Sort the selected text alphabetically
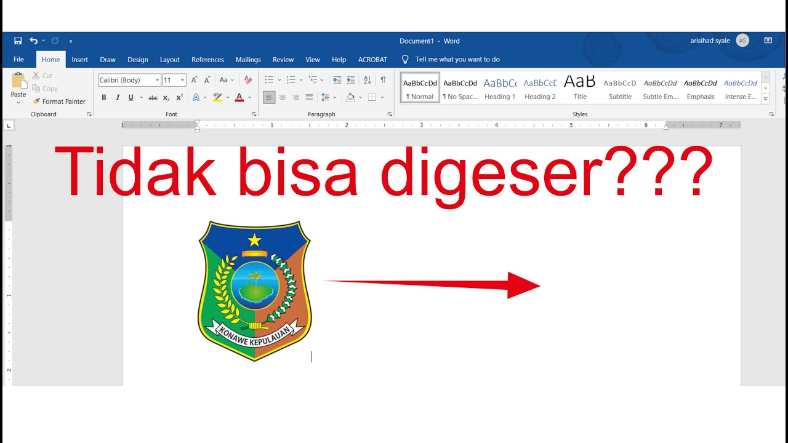Screen dimensions: 788x443 coord(368,80)
